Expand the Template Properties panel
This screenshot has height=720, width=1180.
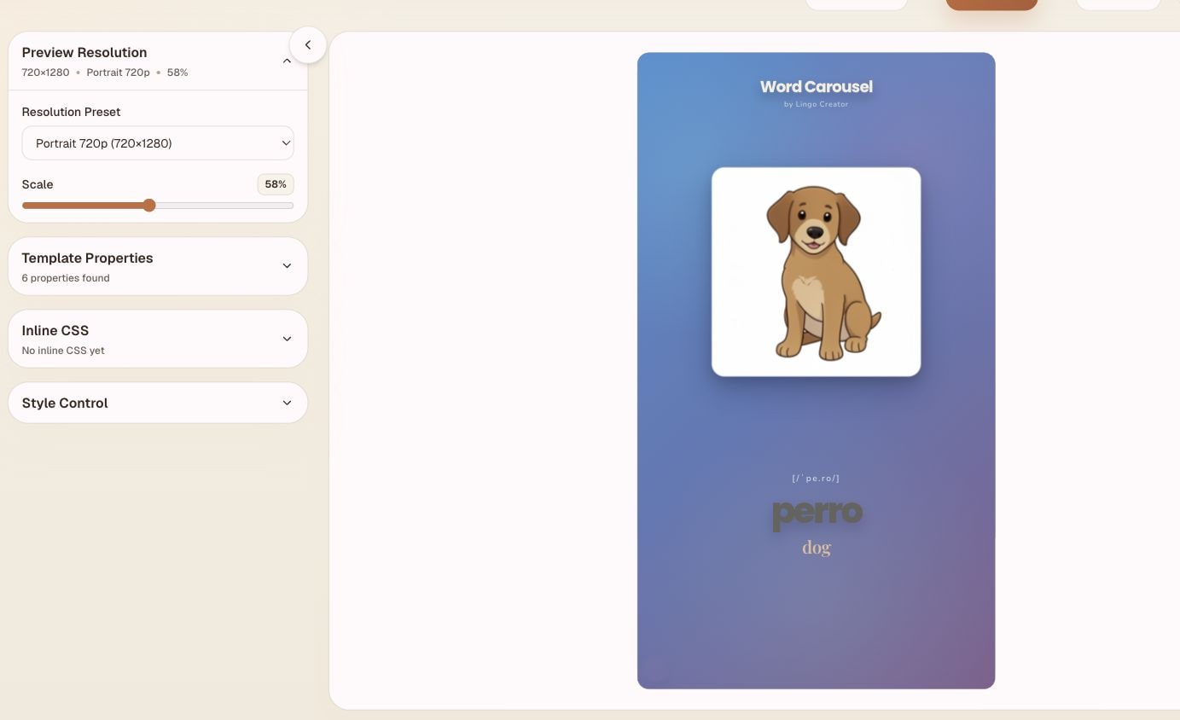pos(158,266)
